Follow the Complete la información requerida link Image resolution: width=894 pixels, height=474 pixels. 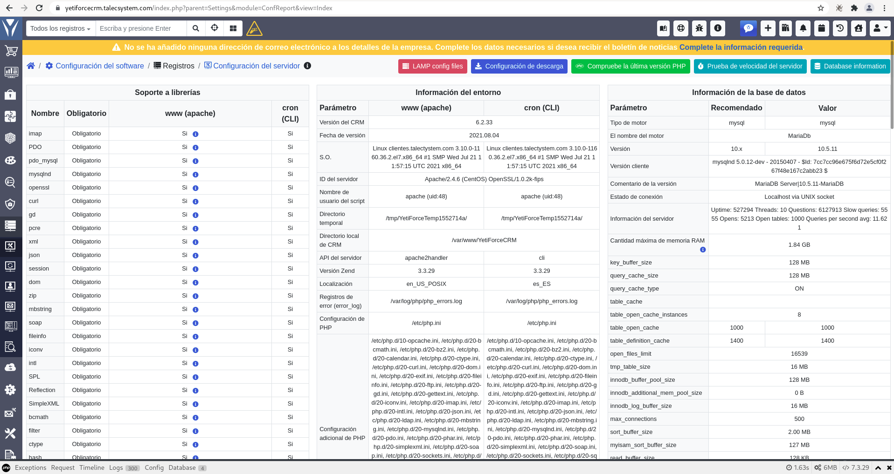click(741, 47)
